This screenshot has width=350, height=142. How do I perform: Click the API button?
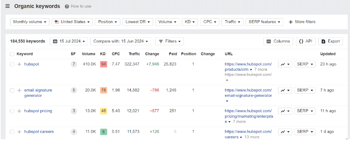pos(306,41)
